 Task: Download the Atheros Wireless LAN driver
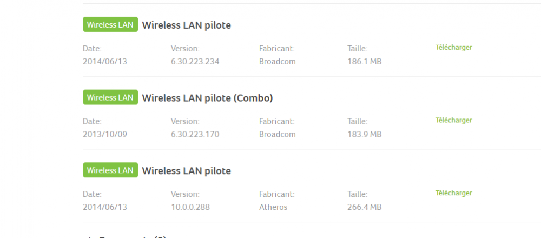pyautogui.click(x=453, y=193)
